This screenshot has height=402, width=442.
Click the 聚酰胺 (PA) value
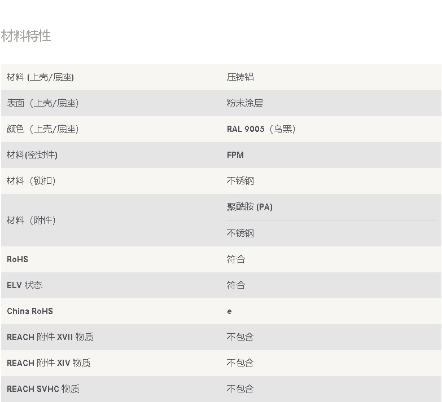pyautogui.click(x=250, y=207)
